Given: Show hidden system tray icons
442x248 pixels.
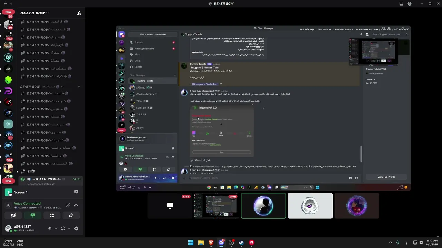Looking at the screenshot, I should click(390, 242).
